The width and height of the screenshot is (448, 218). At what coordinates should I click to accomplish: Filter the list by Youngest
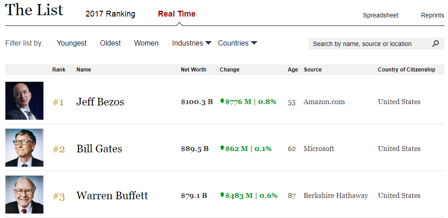(x=72, y=43)
